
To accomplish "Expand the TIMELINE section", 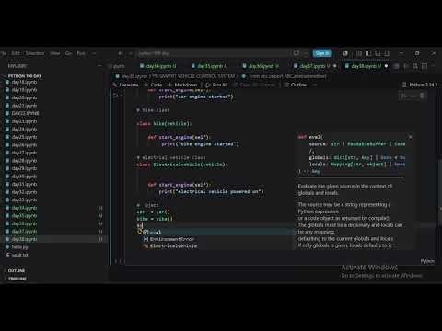I will (17, 279).
